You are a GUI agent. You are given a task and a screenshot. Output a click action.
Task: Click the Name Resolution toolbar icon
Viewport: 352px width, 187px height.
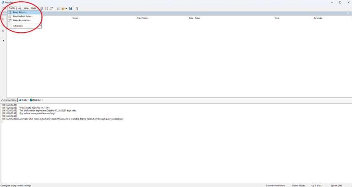pyautogui.click(x=52, y=8)
